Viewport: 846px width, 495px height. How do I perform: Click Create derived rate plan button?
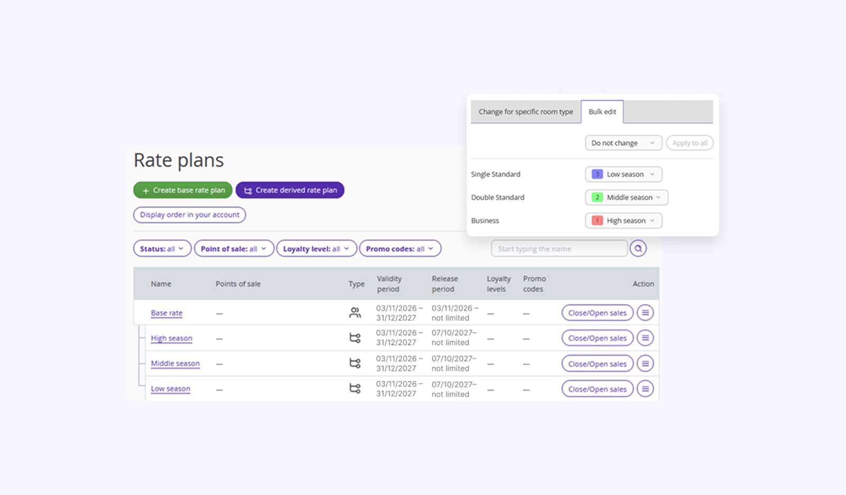coord(290,190)
